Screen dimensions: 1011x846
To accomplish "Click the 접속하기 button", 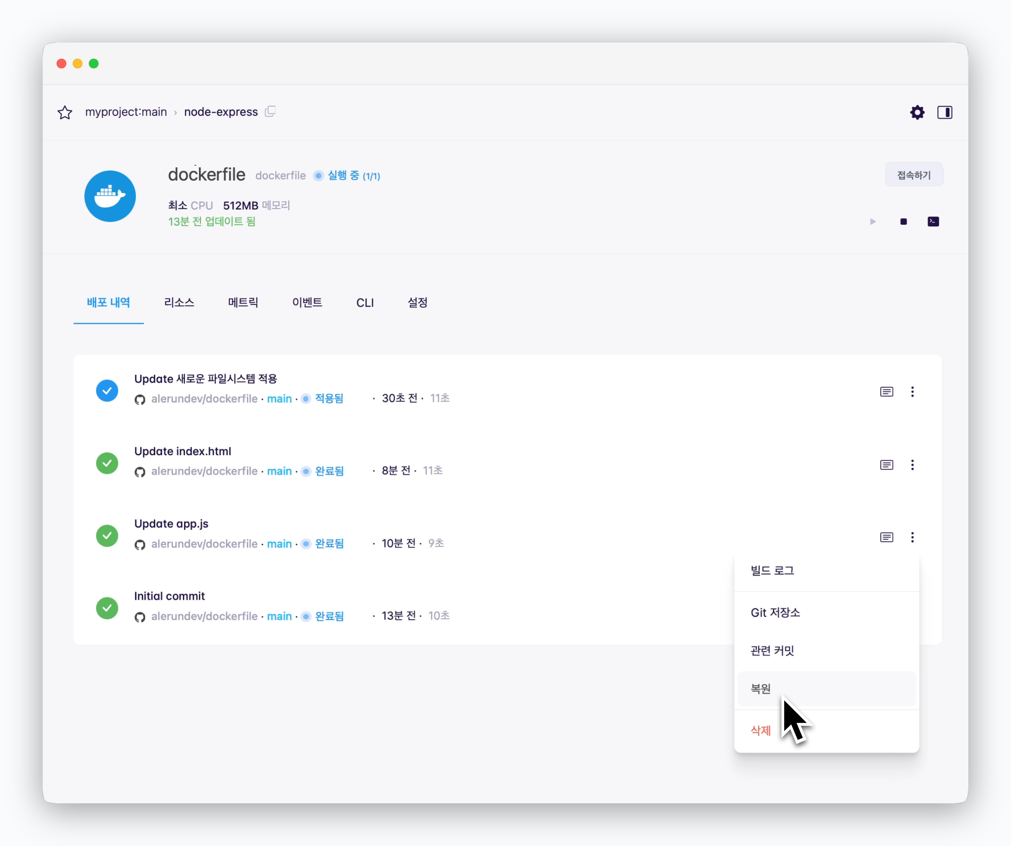I will [x=914, y=175].
